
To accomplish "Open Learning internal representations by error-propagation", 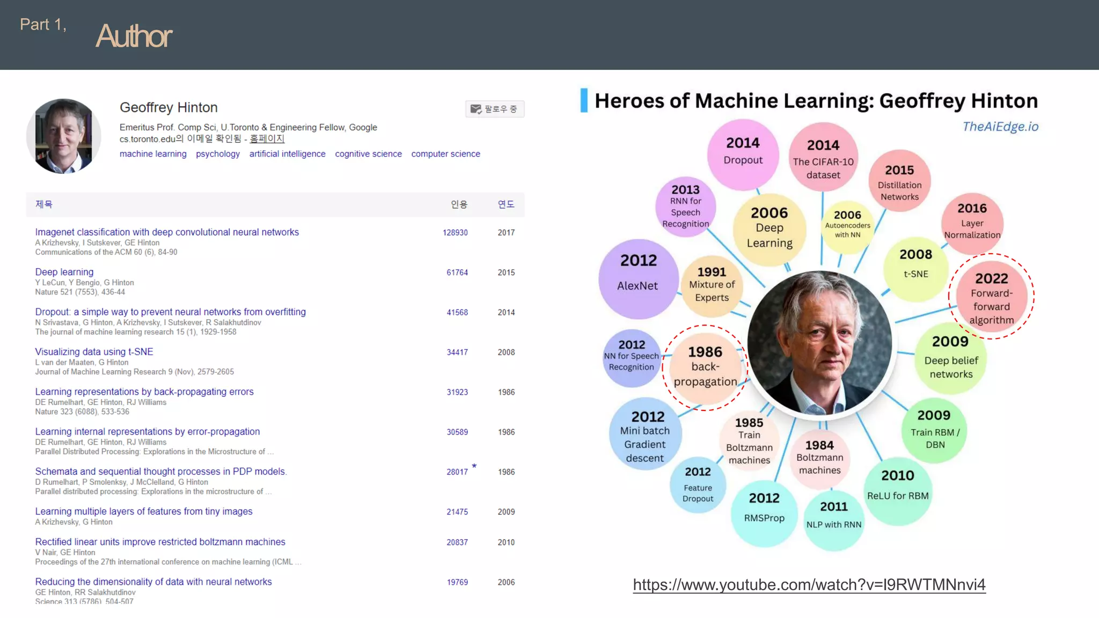I will (148, 432).
